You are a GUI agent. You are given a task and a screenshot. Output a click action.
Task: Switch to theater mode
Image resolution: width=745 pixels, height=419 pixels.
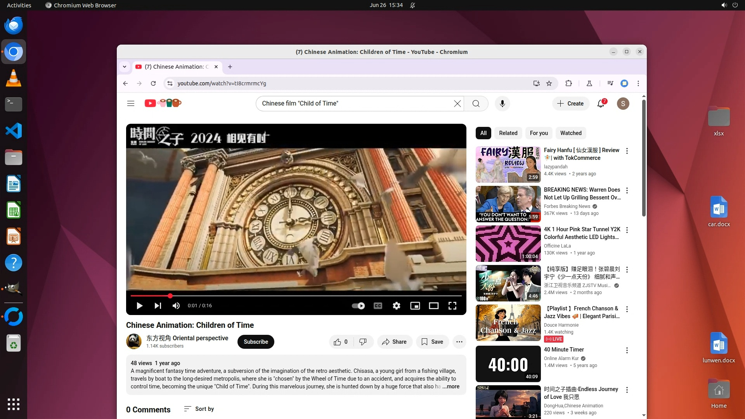click(x=433, y=306)
